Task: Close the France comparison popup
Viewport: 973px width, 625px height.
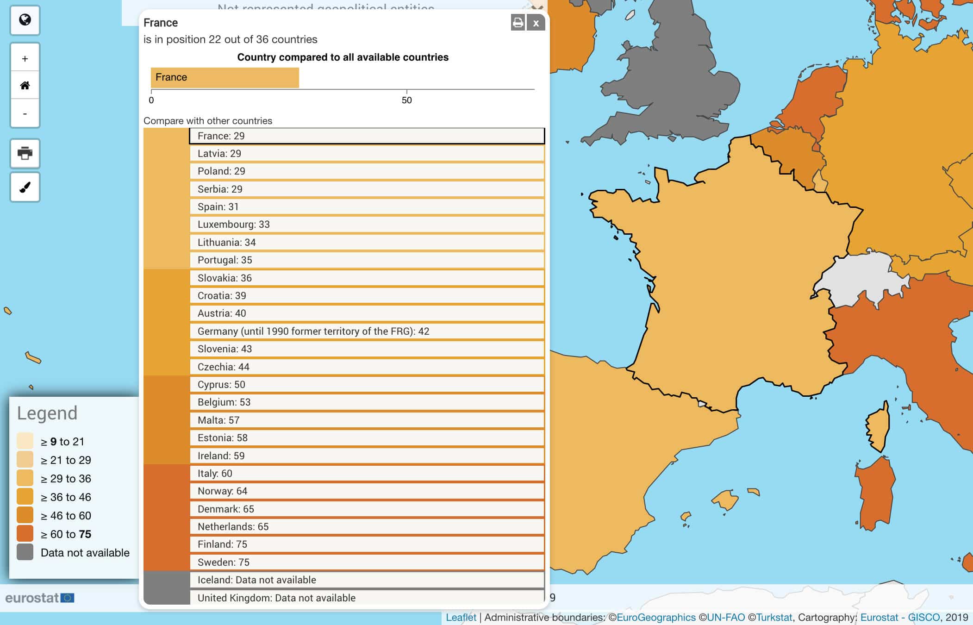Action: [536, 23]
